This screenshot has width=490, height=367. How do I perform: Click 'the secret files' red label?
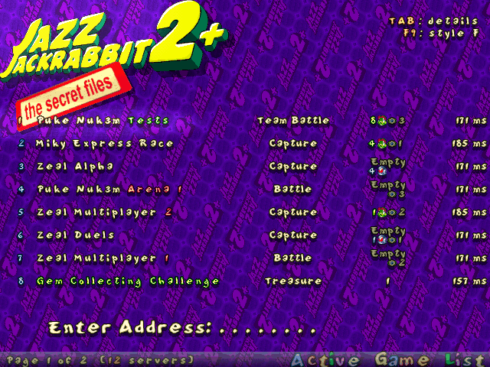point(73,97)
